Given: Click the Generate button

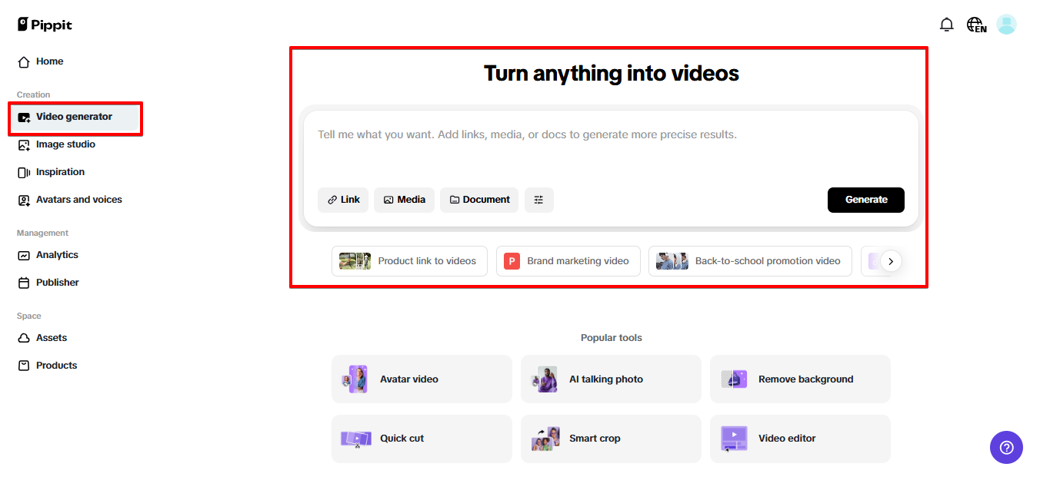Looking at the screenshot, I should (x=865, y=200).
